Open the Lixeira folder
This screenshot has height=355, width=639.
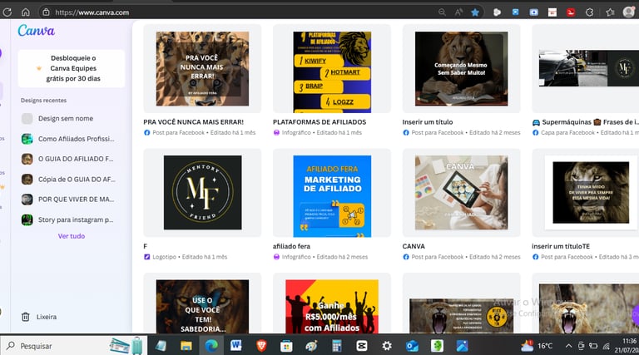point(47,316)
